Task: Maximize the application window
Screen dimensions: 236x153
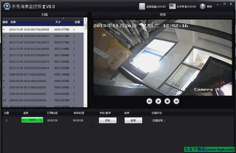Action: 224,4
